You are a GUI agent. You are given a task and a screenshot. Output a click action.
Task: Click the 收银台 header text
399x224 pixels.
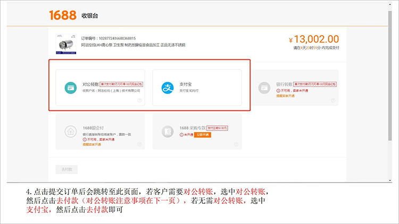pos(89,16)
